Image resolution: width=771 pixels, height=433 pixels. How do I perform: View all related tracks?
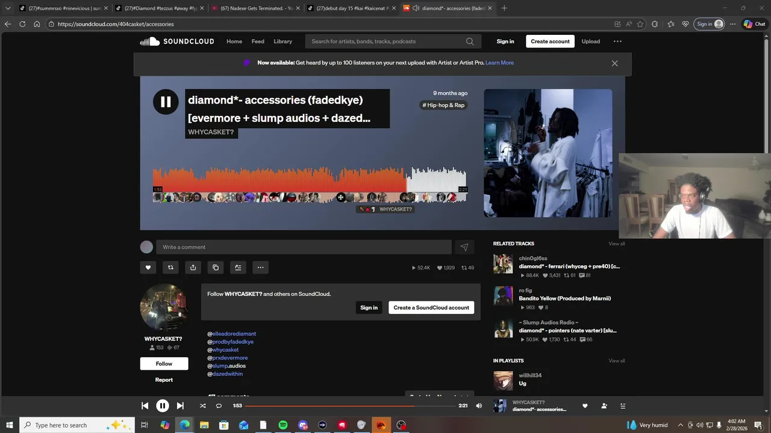click(616, 244)
